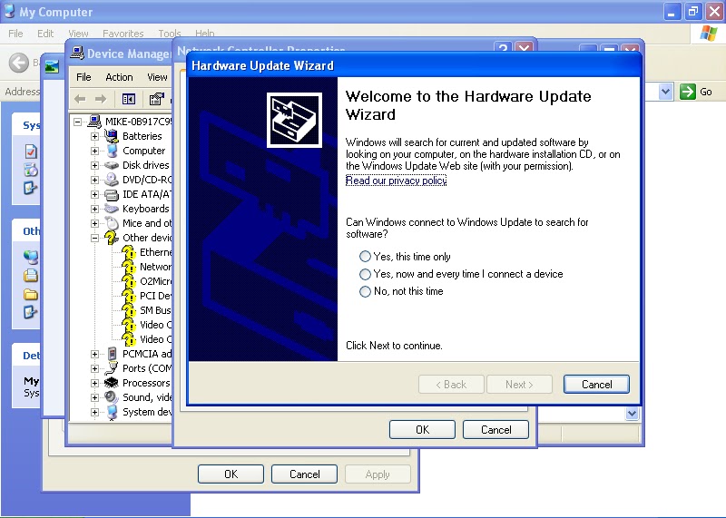Click Cancel in System Properties dialog

coord(304,474)
